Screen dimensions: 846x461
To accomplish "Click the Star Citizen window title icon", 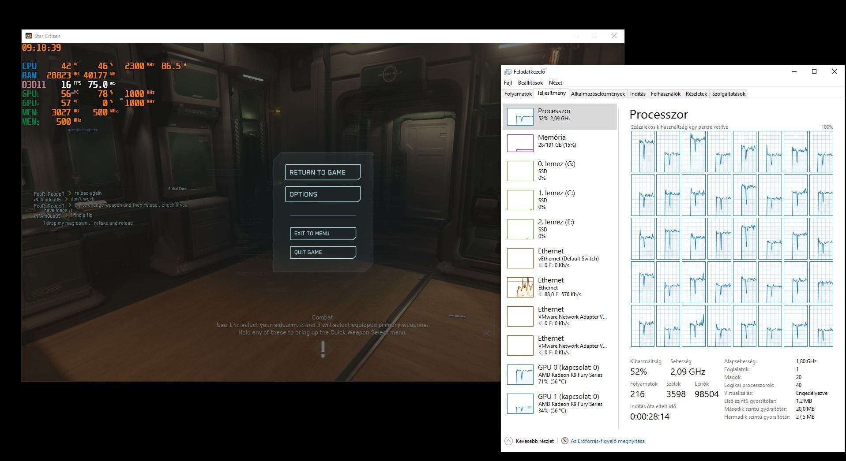I will coord(29,36).
